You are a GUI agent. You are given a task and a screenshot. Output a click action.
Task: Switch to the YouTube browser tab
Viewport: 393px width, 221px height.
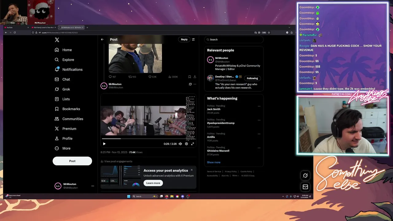(x=17, y=27)
